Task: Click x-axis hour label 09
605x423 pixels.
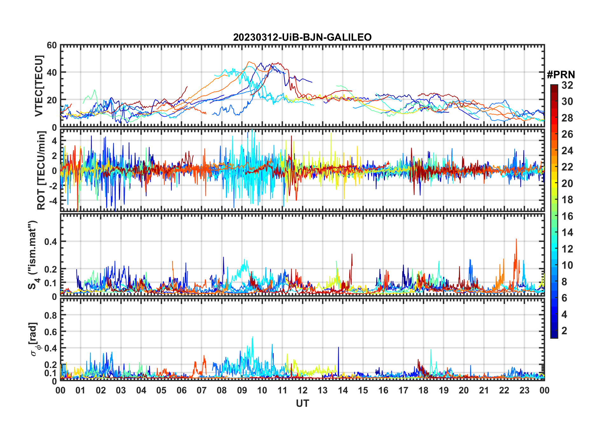Action: 242,391
